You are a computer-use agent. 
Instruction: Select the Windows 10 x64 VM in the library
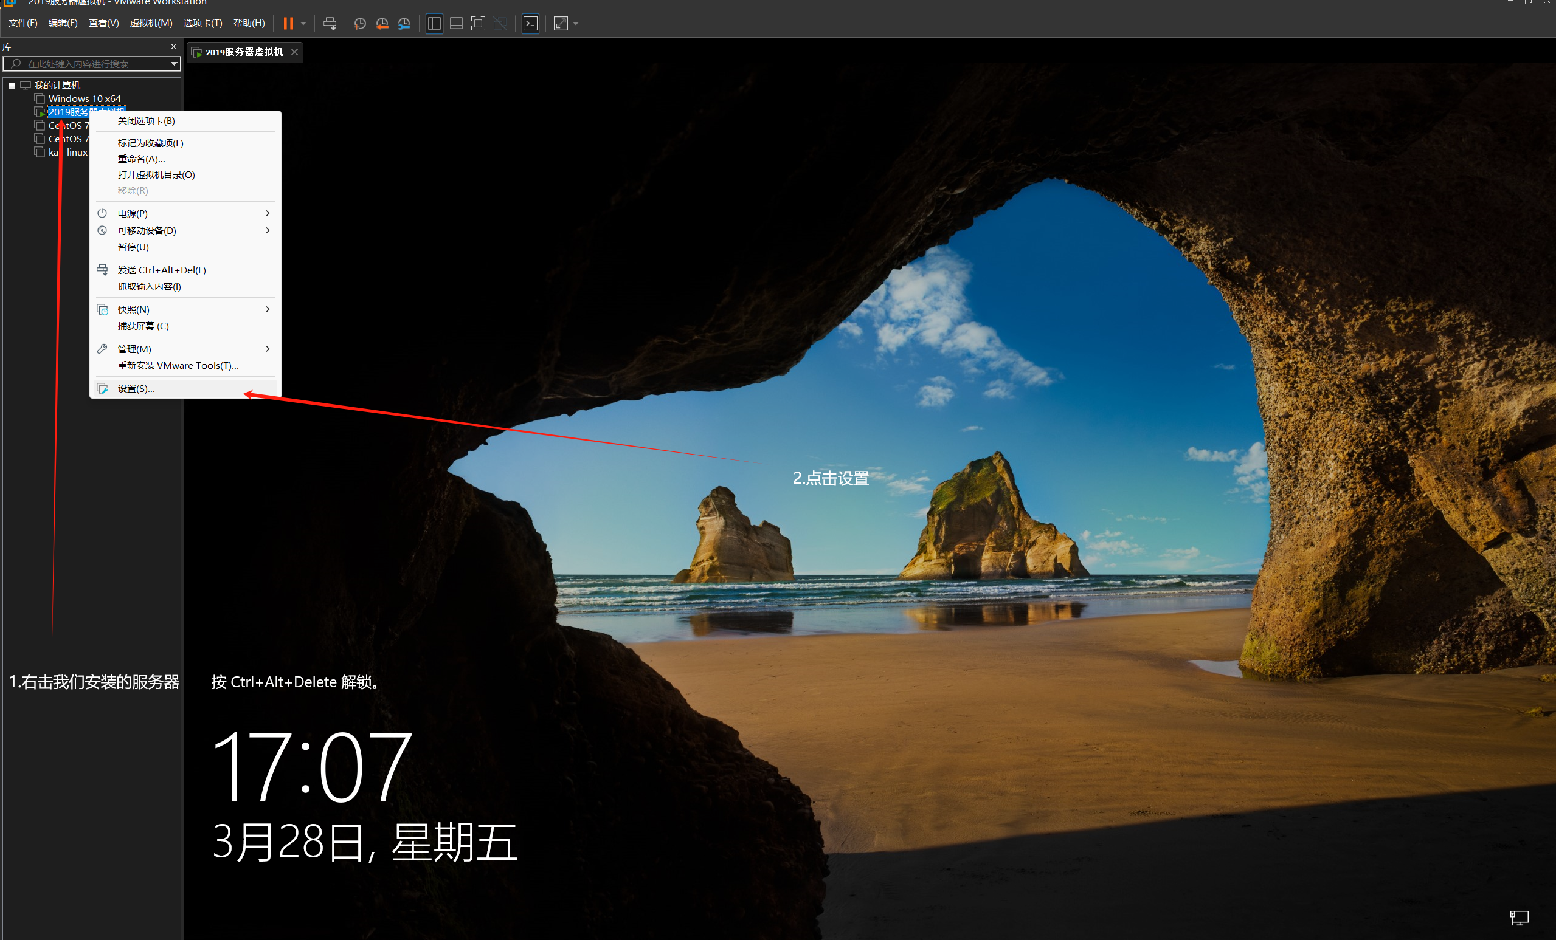point(84,98)
